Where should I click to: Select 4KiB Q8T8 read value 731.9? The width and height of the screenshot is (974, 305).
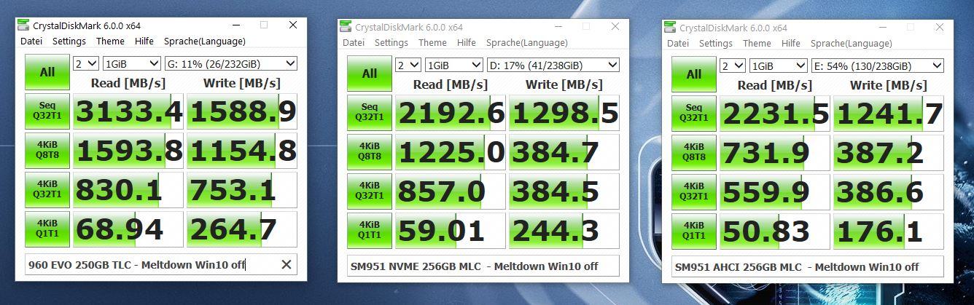775,153
